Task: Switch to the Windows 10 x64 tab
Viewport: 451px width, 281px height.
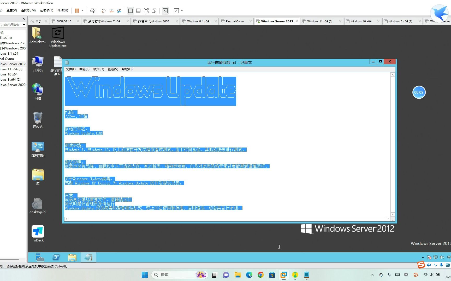Action: pos(361,21)
